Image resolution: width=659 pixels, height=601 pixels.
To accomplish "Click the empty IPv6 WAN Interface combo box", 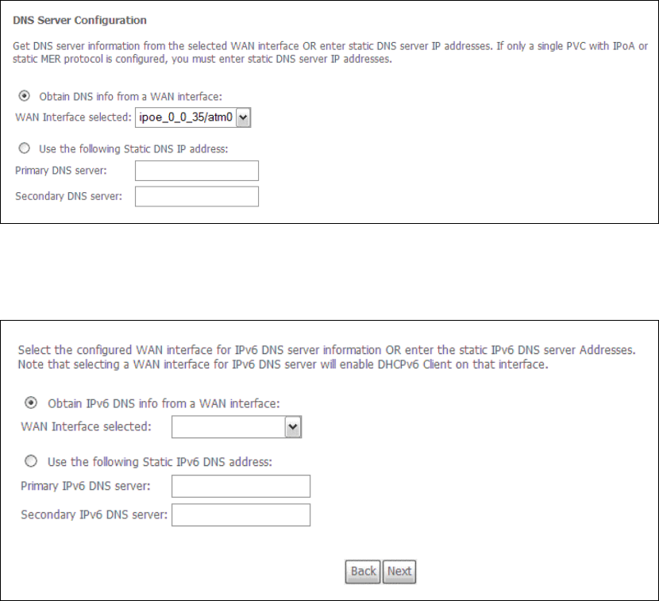I will point(237,427).
